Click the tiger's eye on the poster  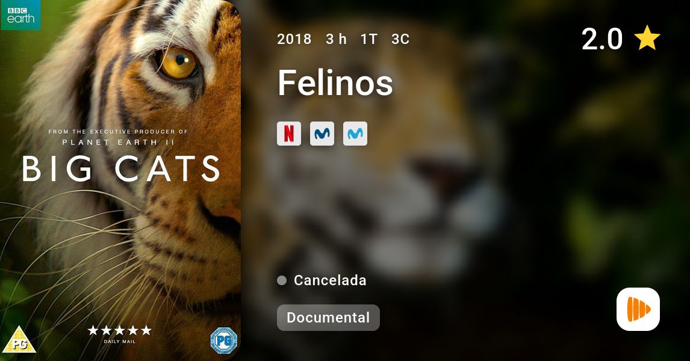tap(178, 63)
